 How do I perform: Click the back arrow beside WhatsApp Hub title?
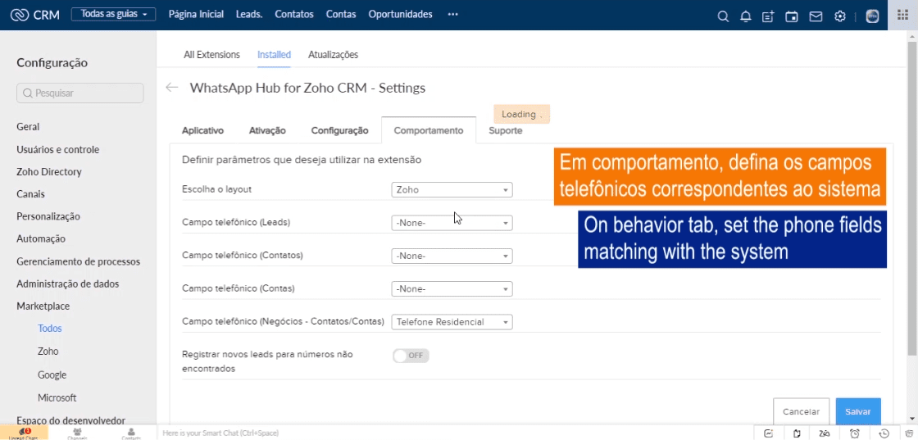point(172,88)
